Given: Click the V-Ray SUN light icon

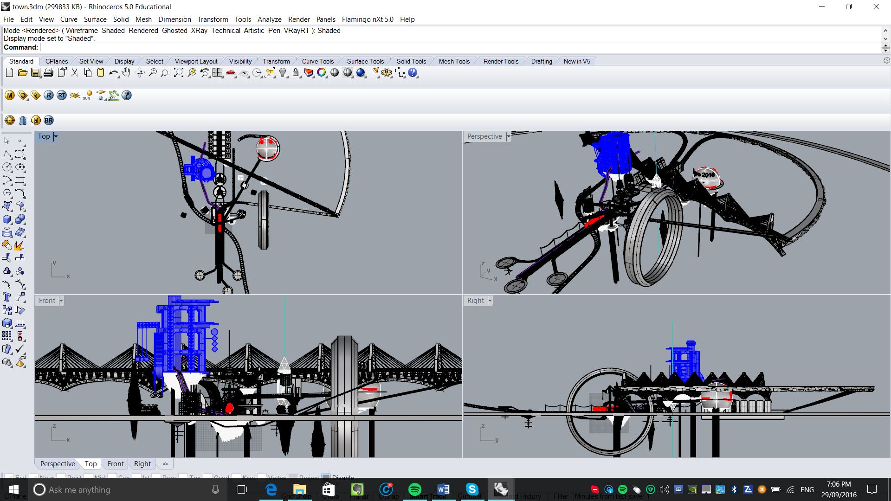Looking at the screenshot, I should click(x=87, y=96).
